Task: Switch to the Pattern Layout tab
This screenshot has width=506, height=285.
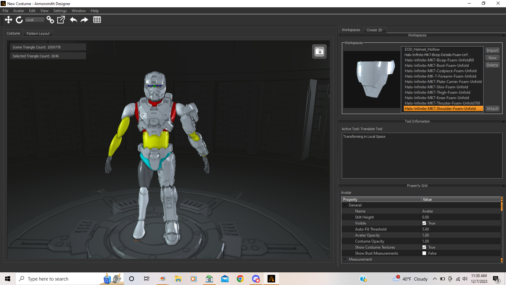Action: click(x=38, y=34)
